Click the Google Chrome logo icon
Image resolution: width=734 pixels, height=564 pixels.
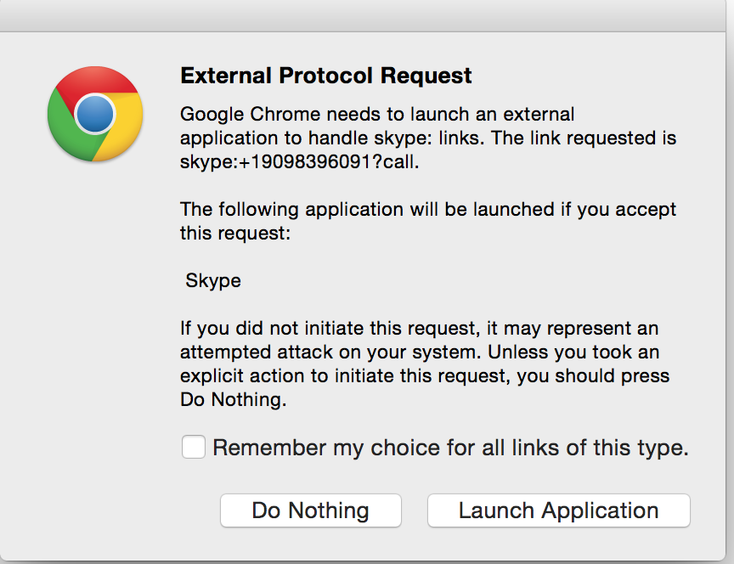coord(95,114)
